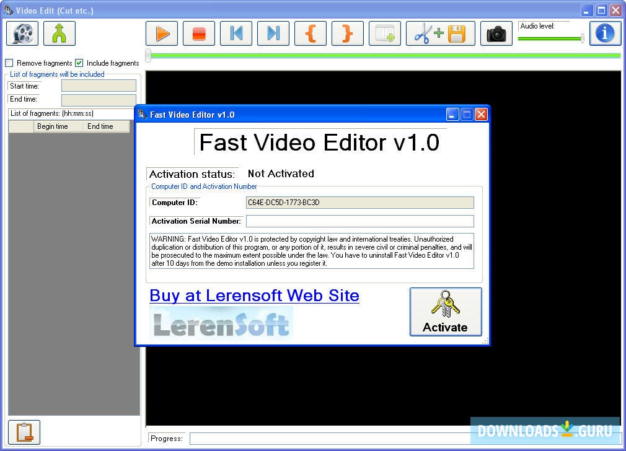Start playback with orange play button
The image size is (626, 451).
point(162,33)
